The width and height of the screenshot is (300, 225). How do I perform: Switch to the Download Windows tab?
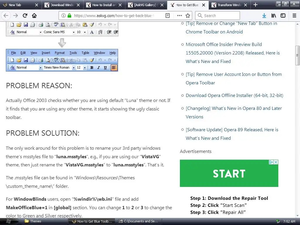[62, 5]
